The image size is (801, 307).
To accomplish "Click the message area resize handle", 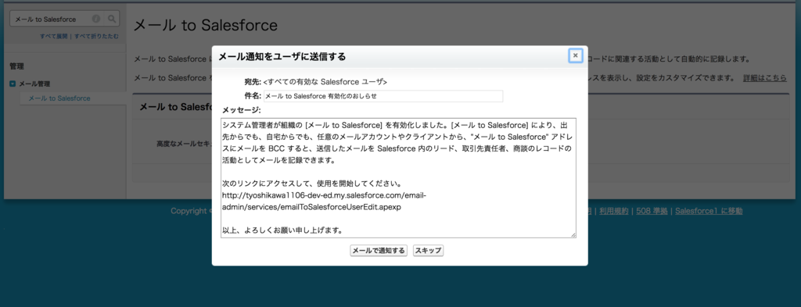I will pos(573,234).
